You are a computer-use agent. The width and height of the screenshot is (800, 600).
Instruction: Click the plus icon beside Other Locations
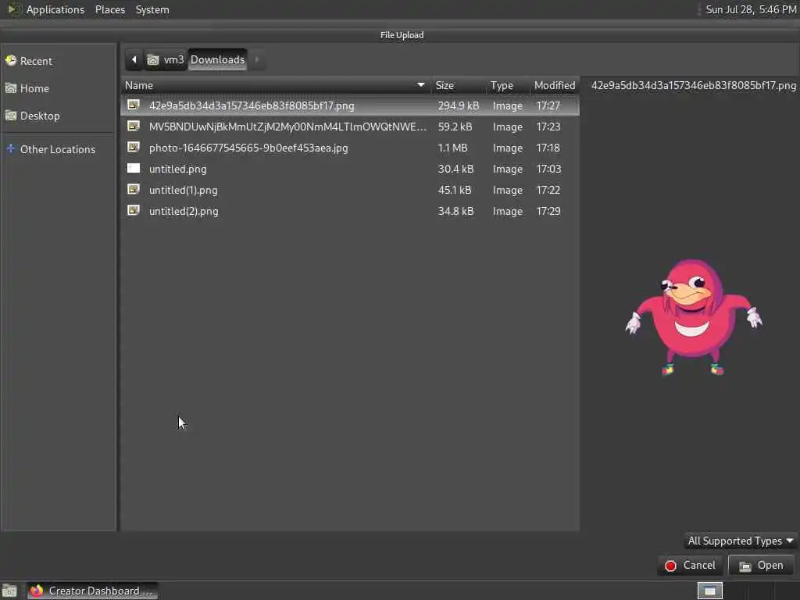11,149
